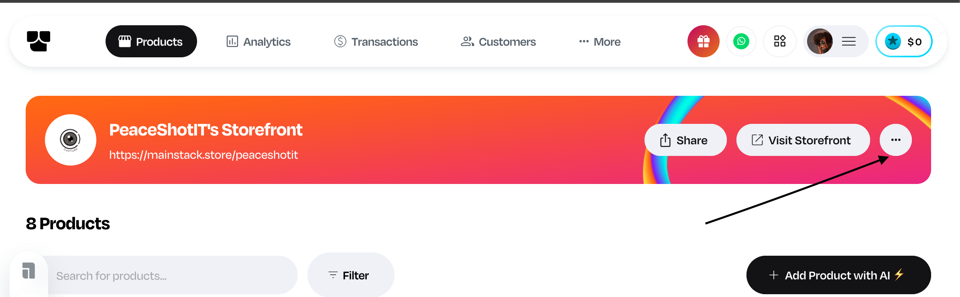Screen dimensions: 960x297
Task: Open the apps grid icon
Action: coord(779,41)
